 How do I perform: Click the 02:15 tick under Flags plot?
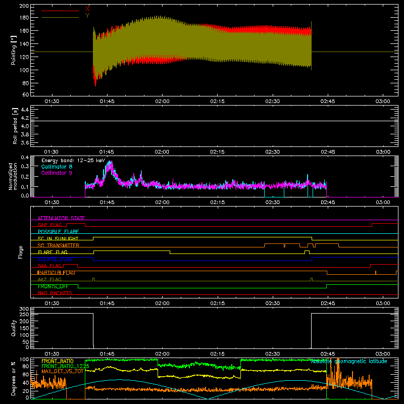[218, 304]
